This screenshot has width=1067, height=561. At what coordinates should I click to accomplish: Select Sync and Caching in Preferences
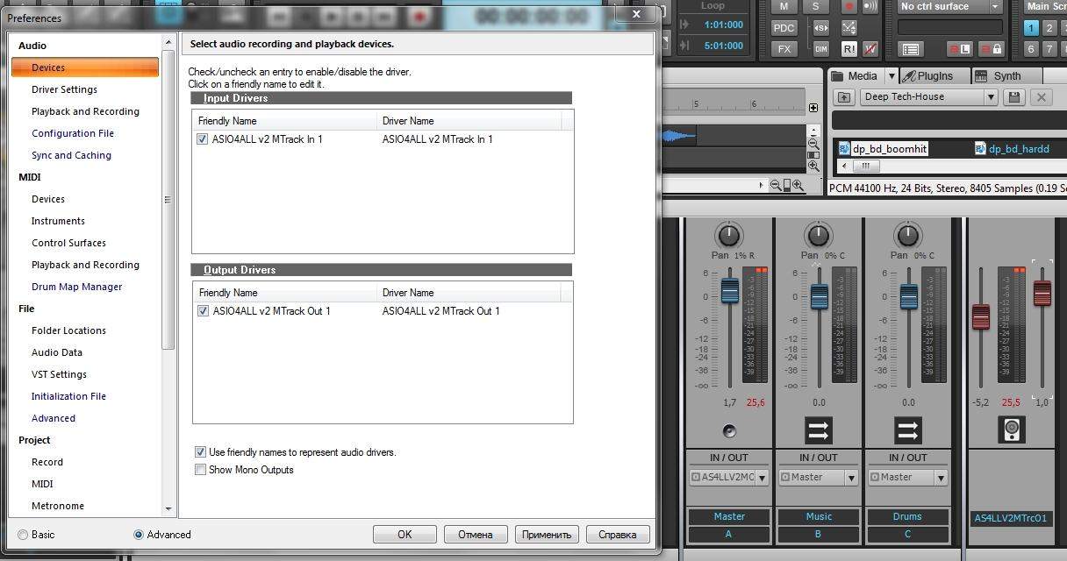71,155
